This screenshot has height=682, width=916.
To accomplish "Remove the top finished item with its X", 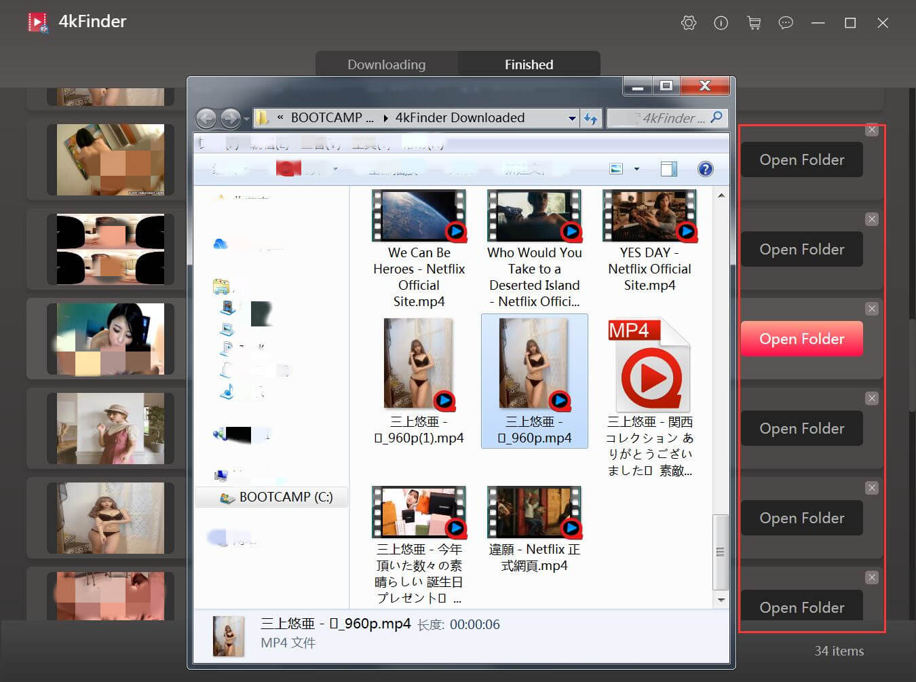I will click(x=872, y=130).
